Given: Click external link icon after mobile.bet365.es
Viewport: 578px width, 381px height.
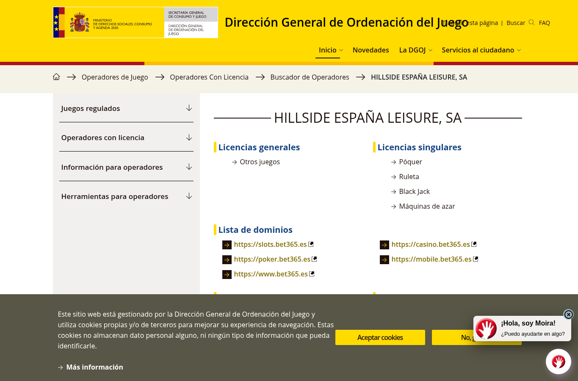Looking at the screenshot, I should point(476,259).
